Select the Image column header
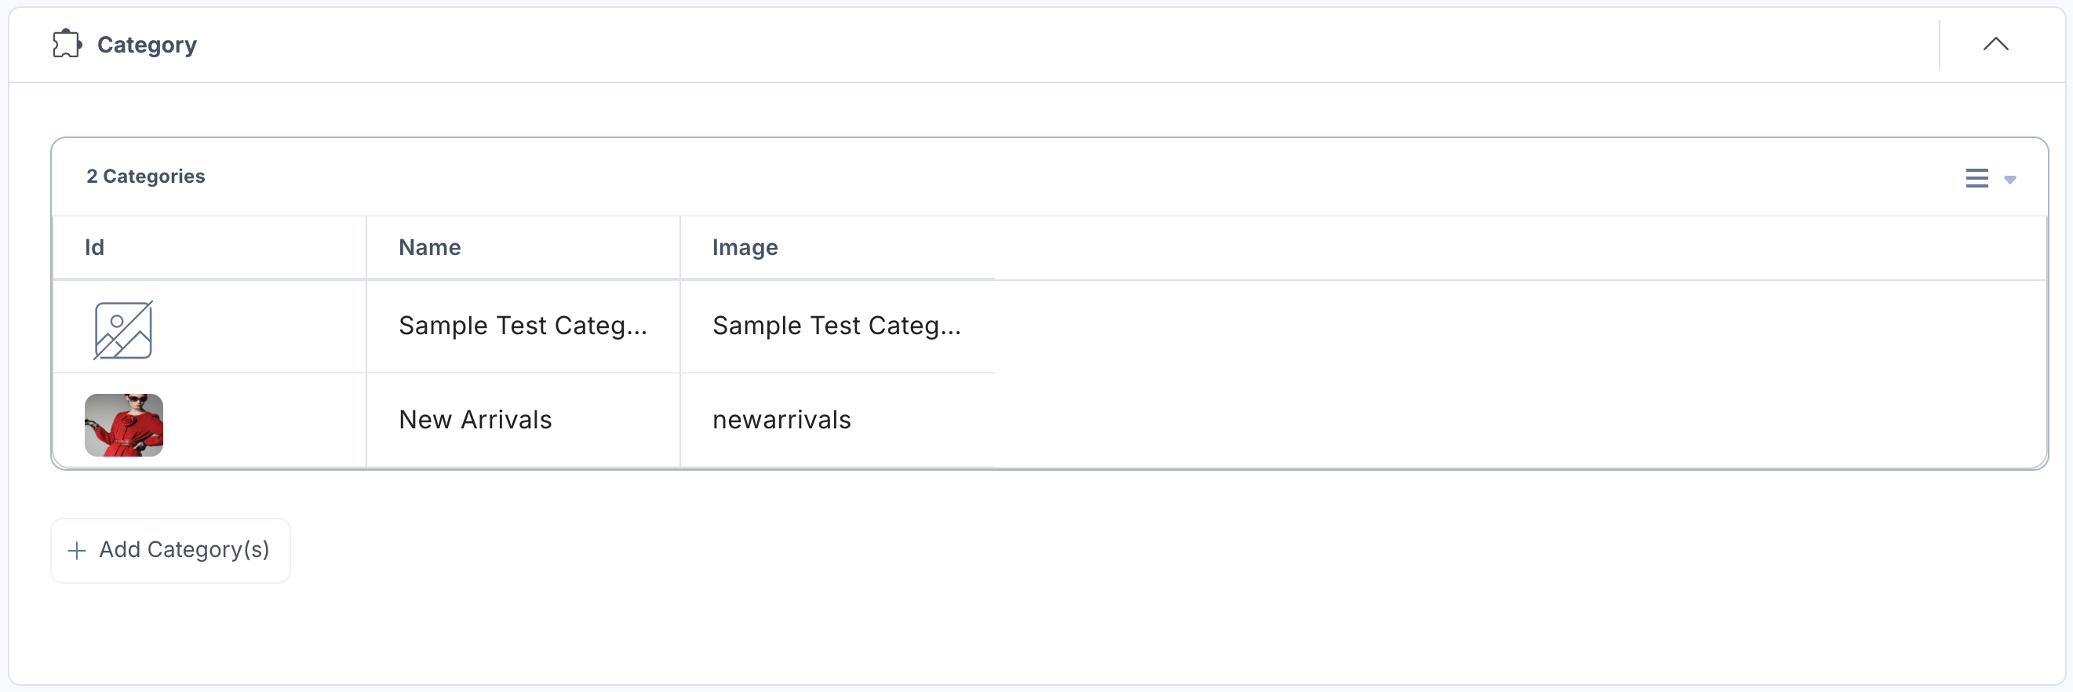This screenshot has width=2073, height=692. point(745,247)
